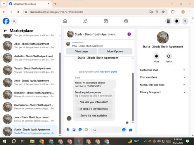Record a voice clip with microphone icon

coord(68,130)
